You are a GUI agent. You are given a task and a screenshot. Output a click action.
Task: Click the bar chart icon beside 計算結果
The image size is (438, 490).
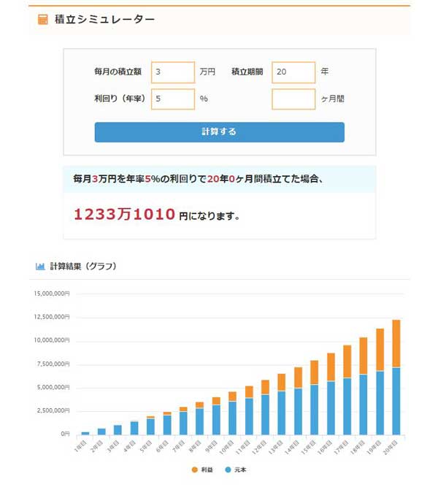[40, 267]
